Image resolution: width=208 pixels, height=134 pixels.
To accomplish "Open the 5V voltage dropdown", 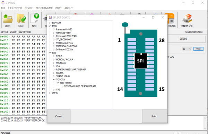I will [x=187, y=49].
